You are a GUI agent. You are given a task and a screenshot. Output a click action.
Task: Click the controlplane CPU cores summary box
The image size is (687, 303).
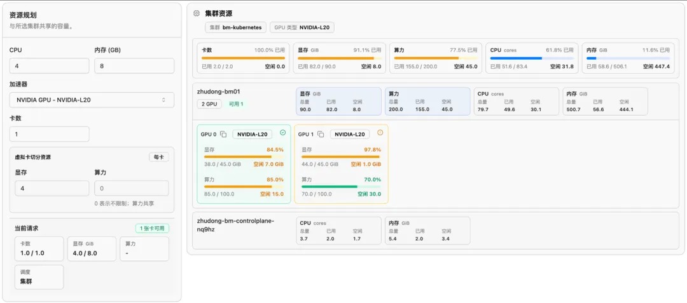[x=338, y=231]
